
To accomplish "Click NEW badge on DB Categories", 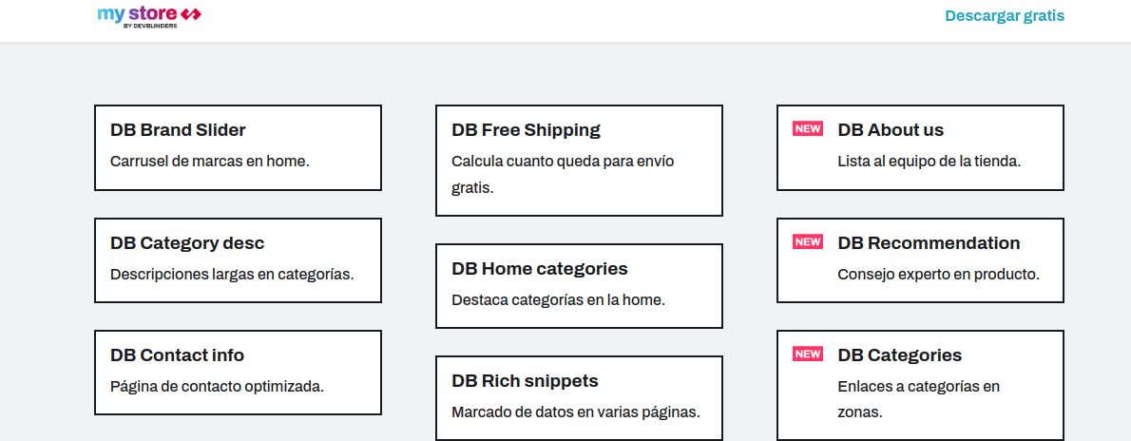I will [x=807, y=355].
